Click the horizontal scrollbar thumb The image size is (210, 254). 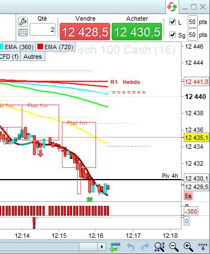[89, 247]
